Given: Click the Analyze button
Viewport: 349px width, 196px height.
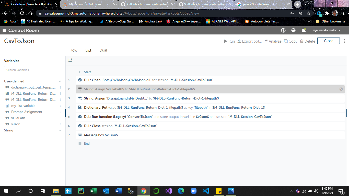Looking at the screenshot, I should click(273, 41).
